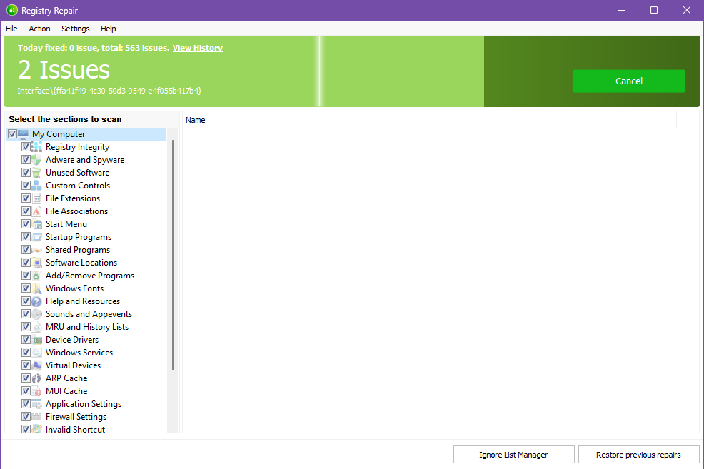Click the My Computer monitor icon
This screenshot has height=469, width=704.
24,134
